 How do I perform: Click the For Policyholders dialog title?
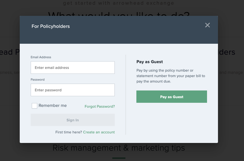[x=50, y=26]
